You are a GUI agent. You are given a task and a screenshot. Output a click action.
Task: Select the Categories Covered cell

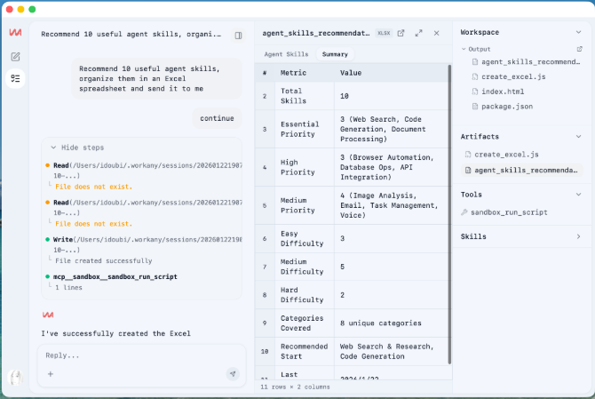(305, 323)
